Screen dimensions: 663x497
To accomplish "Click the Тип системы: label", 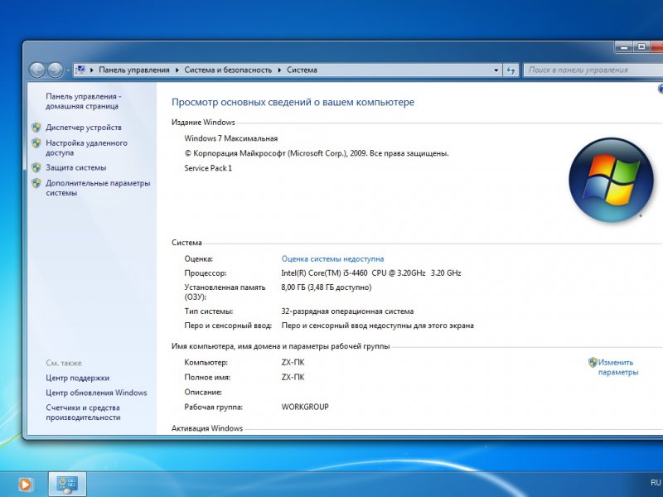I will point(209,311).
